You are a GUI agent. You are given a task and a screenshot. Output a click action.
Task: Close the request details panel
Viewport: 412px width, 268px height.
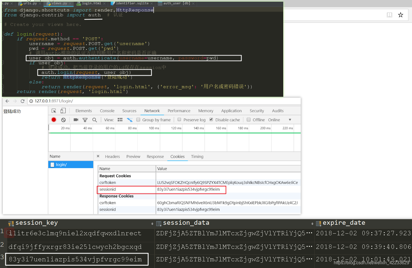[x=98, y=156]
